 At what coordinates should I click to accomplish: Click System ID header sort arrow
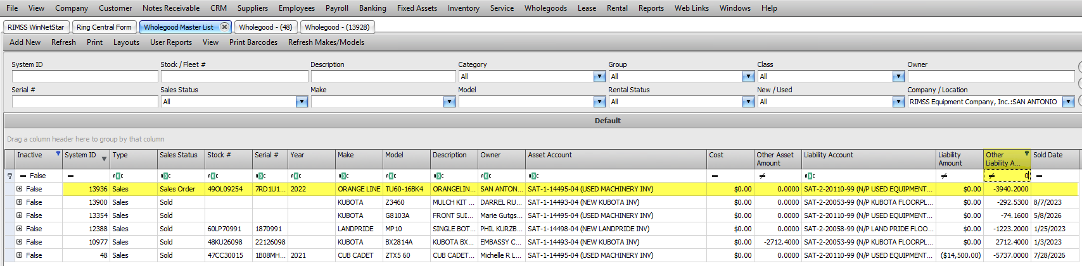[x=104, y=159]
